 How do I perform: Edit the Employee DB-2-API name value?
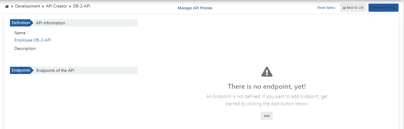pos(33,40)
